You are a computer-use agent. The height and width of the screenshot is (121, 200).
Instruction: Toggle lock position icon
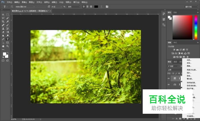179,73
